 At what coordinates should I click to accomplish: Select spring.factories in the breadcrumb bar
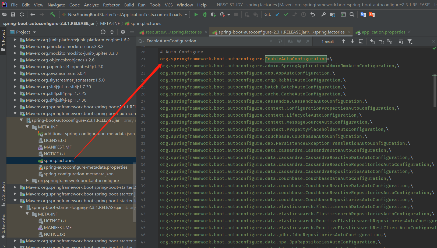tap(145, 23)
